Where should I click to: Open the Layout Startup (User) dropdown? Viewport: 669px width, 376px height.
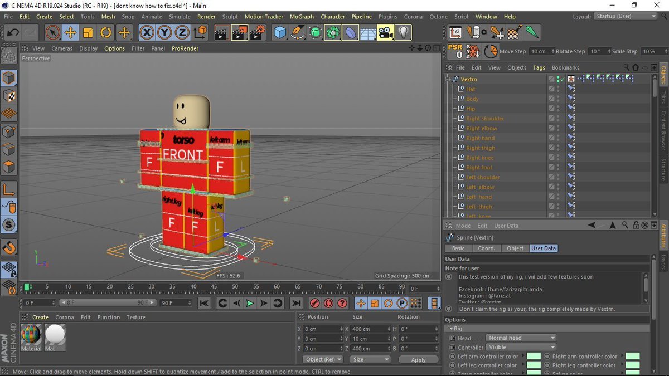coord(626,16)
